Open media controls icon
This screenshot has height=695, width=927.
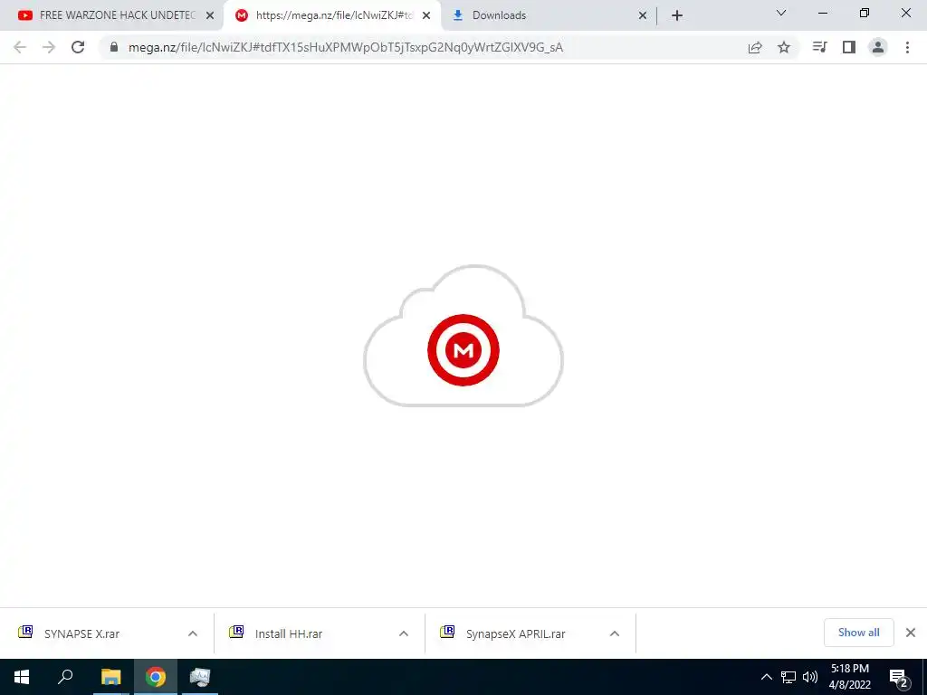[820, 47]
